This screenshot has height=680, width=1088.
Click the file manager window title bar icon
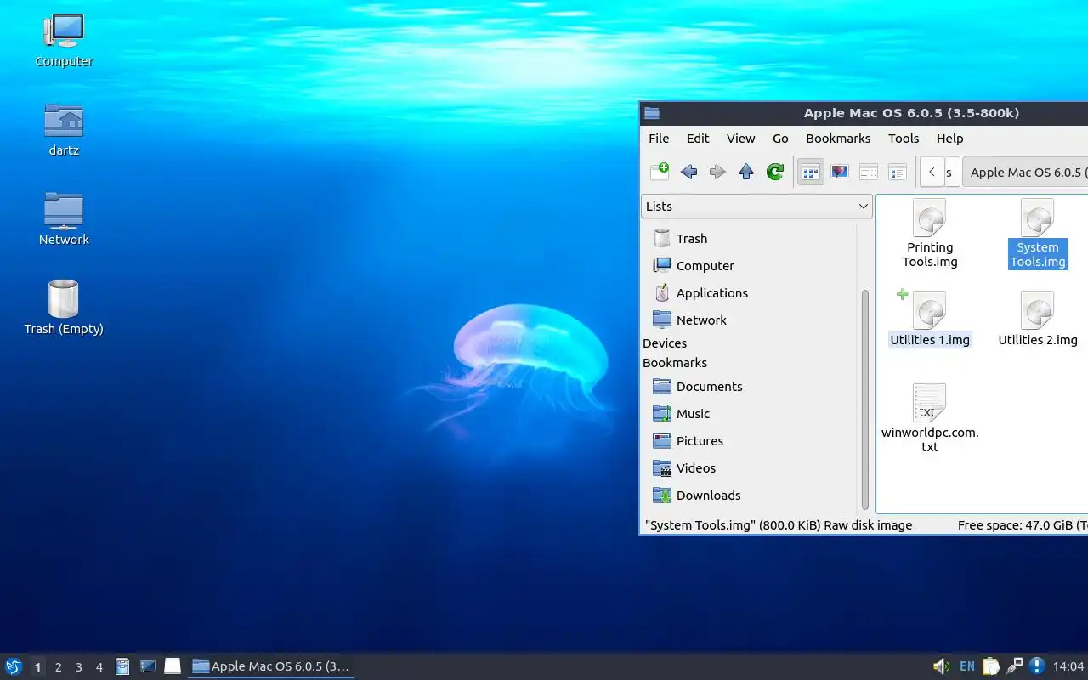tap(652, 113)
